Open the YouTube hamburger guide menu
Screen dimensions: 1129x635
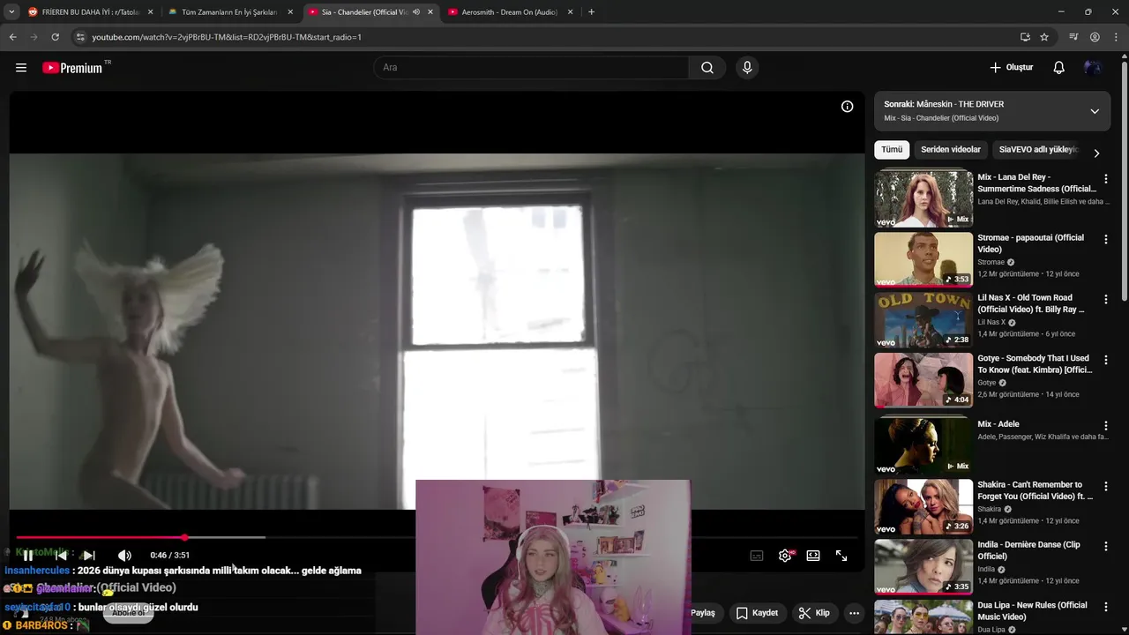click(21, 68)
